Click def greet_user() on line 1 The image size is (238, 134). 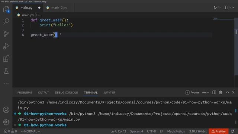[x=49, y=20]
